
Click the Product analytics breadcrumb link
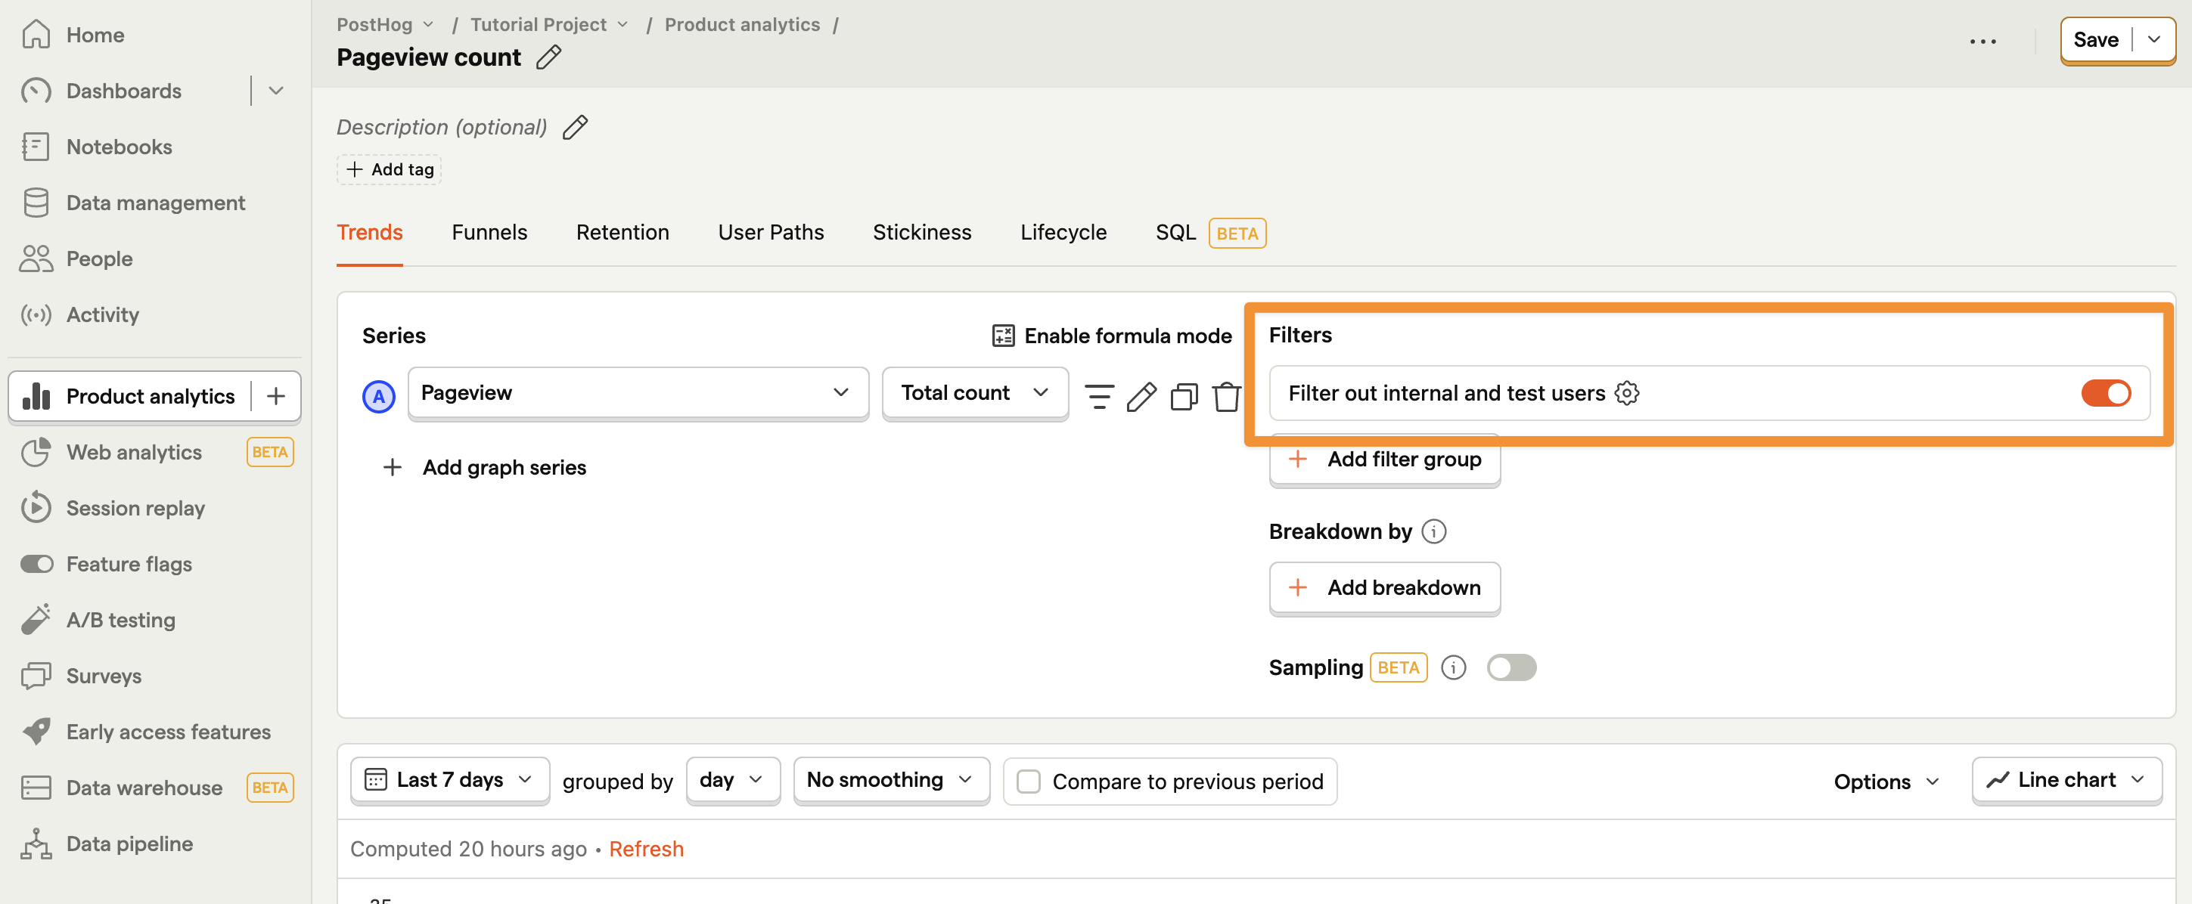point(742,25)
